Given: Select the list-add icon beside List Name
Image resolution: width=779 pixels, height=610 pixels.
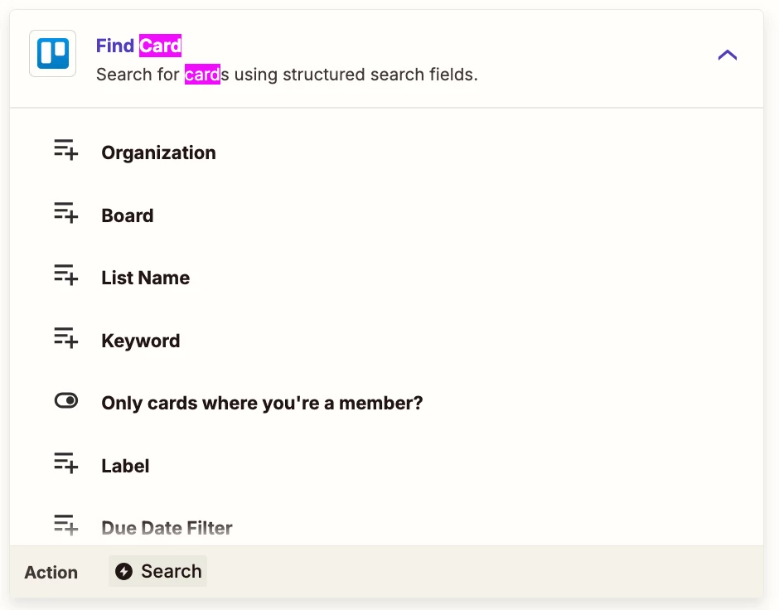Looking at the screenshot, I should pyautogui.click(x=66, y=275).
